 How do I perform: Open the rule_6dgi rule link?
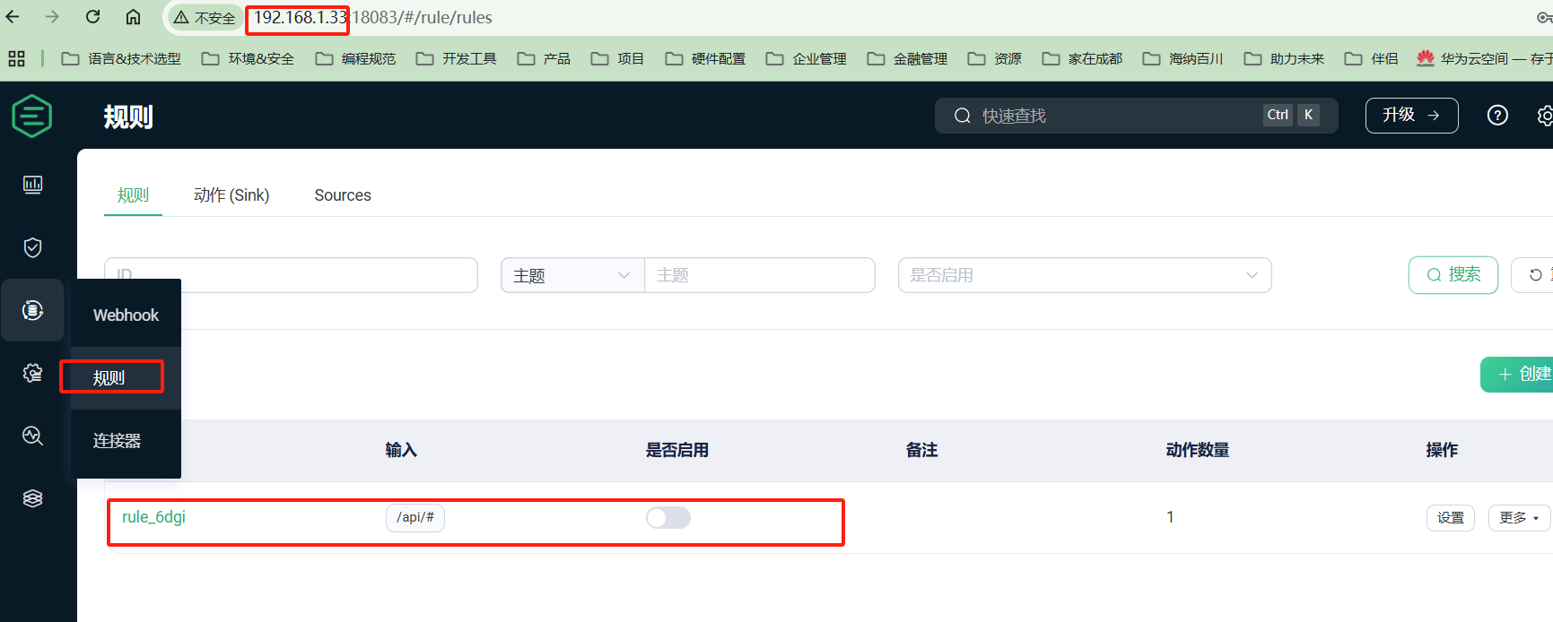click(153, 517)
